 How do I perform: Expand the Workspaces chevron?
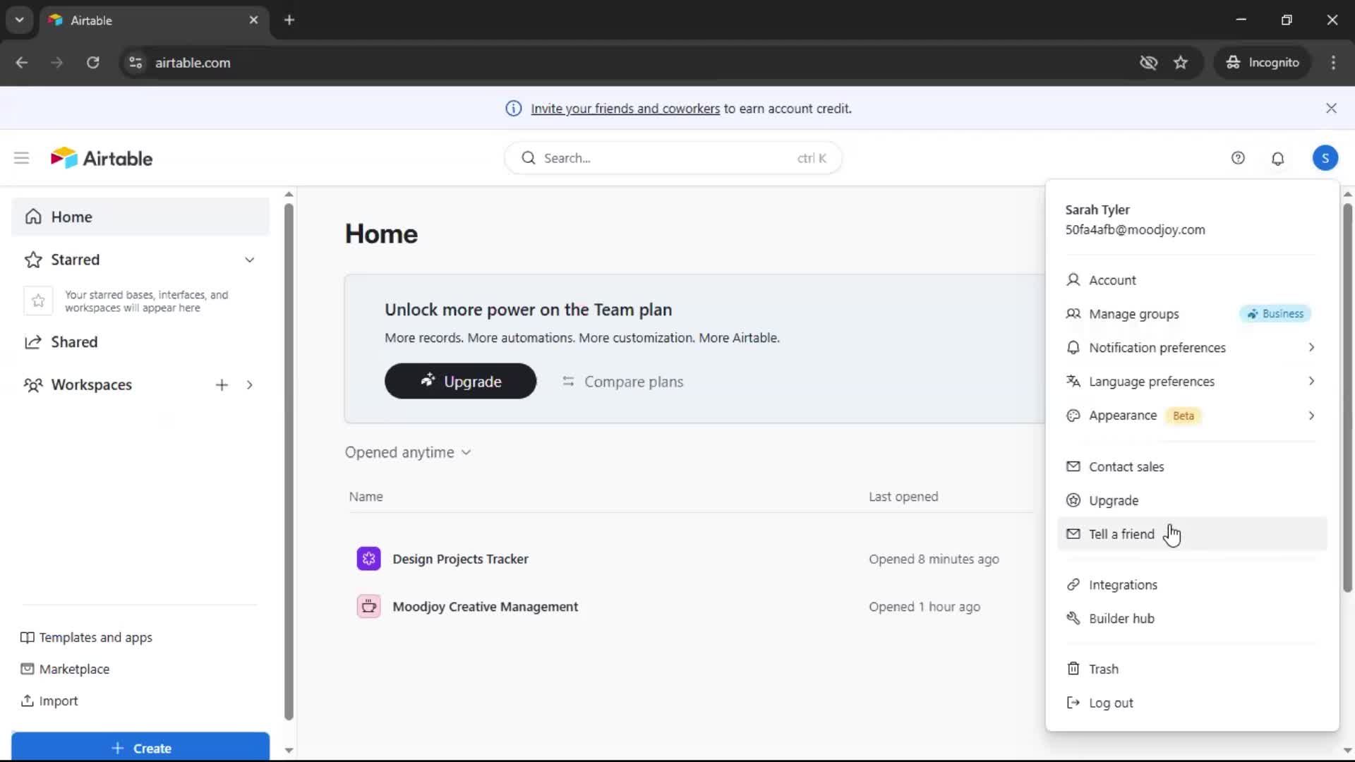(250, 385)
